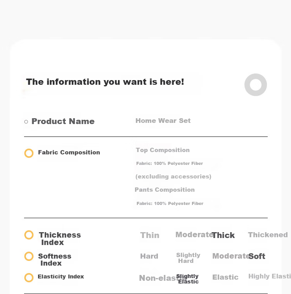The image size is (291, 294).
Task: Click the (excluding accessories) note
Action: (173, 177)
